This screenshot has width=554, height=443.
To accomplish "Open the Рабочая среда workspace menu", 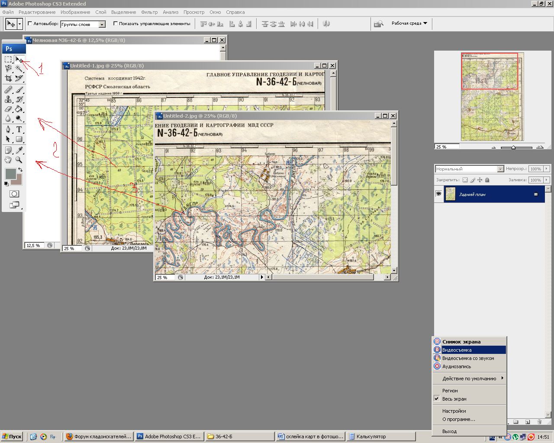I will click(409, 23).
